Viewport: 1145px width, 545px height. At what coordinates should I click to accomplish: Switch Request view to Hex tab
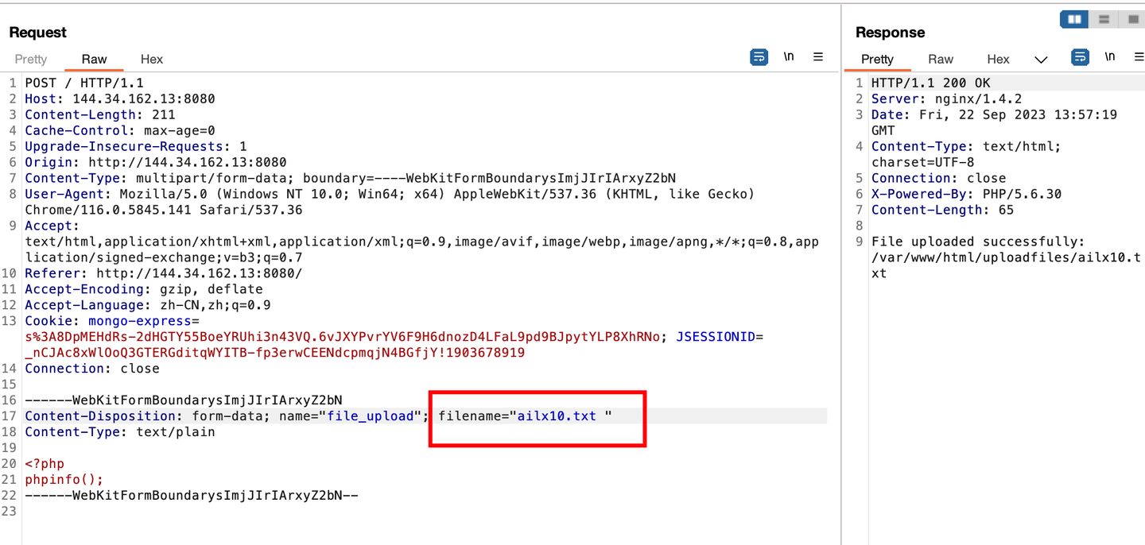coord(151,59)
